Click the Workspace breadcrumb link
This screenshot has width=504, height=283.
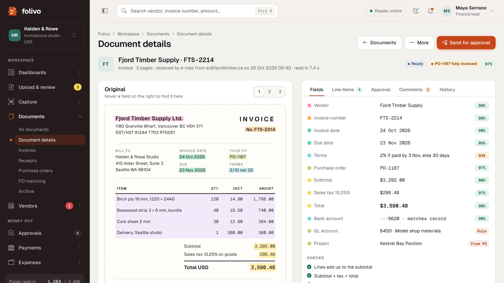[128, 34]
